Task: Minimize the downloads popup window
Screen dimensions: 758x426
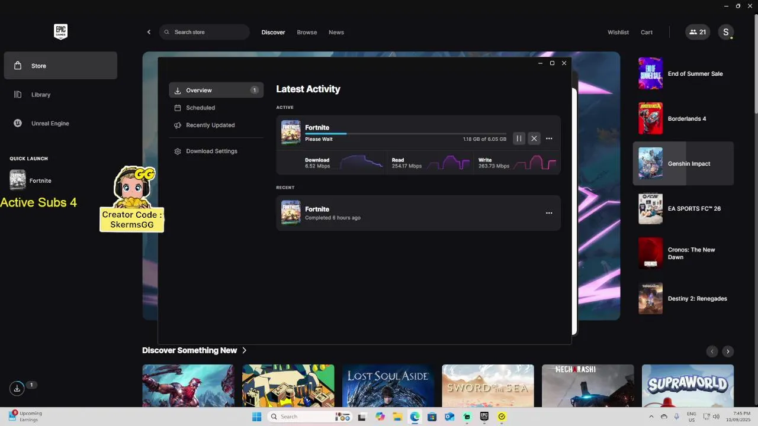Action: click(540, 63)
